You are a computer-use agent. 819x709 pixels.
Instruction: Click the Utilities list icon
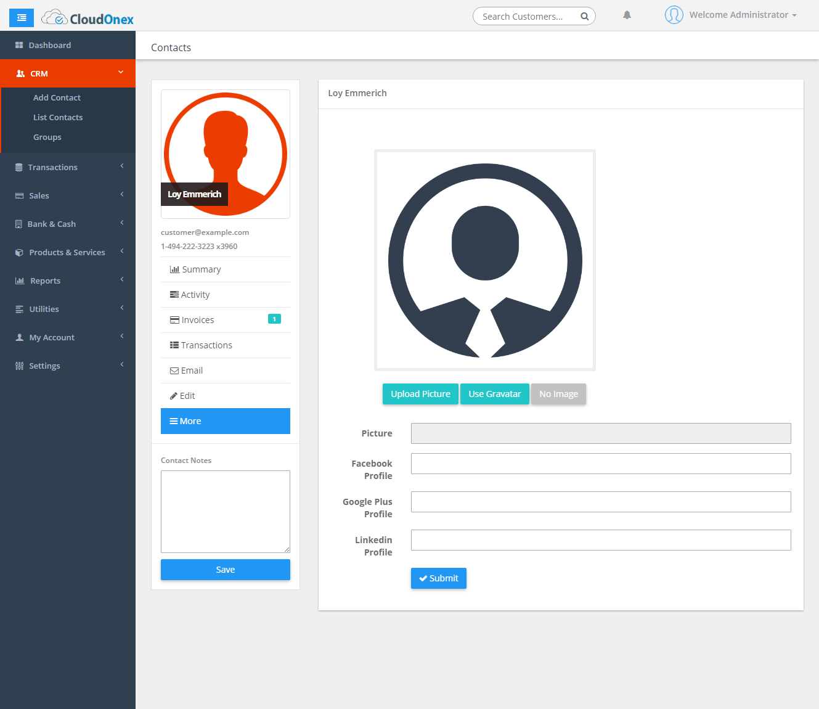pyautogui.click(x=19, y=309)
